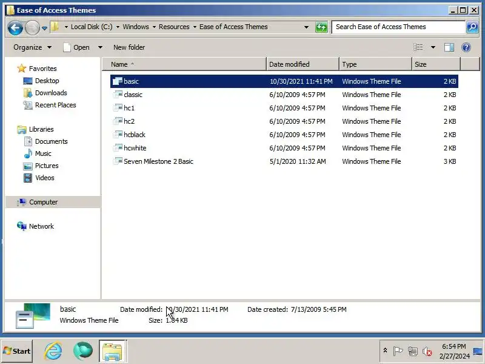Navigate to Windows folder breadcrumb
Image resolution: width=485 pixels, height=364 pixels.
pyautogui.click(x=136, y=27)
